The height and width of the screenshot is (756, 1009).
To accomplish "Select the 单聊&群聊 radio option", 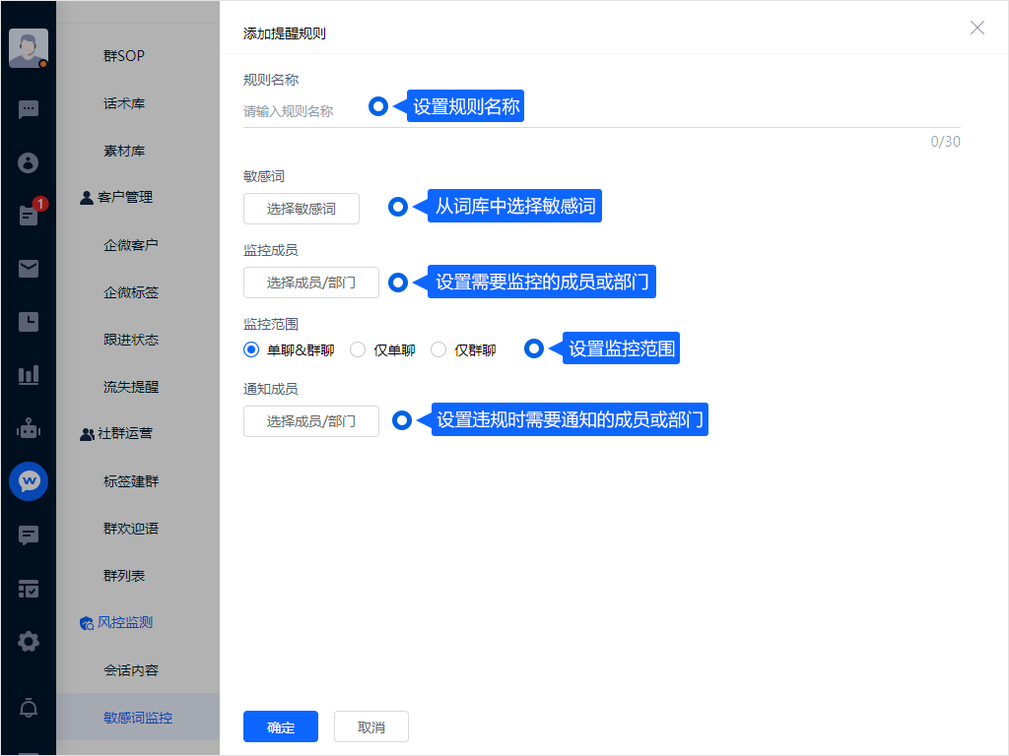I will point(251,349).
